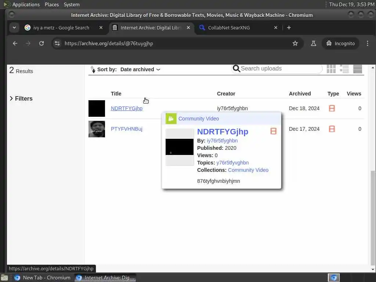
Task: Click scrollbar up arrow
Action: pyautogui.click(x=372, y=68)
